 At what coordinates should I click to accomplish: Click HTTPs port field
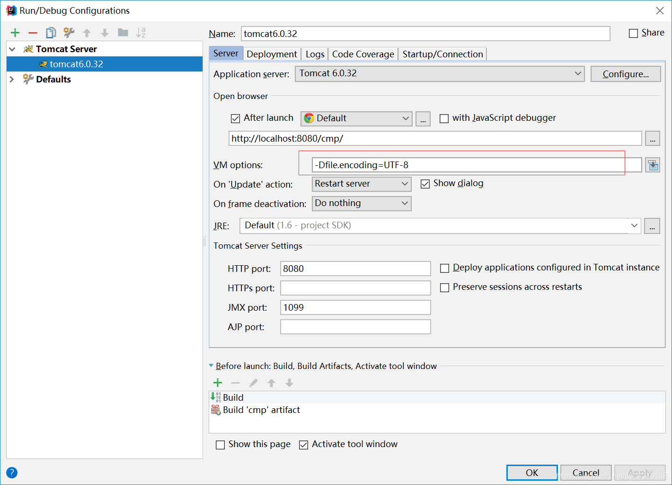click(x=355, y=288)
